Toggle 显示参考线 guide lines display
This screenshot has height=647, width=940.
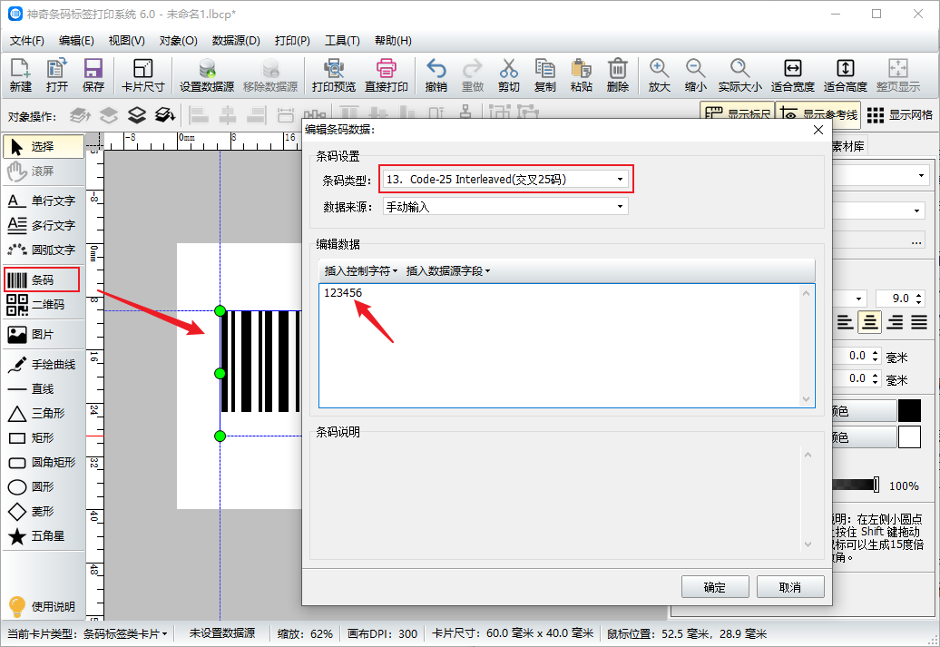818,114
